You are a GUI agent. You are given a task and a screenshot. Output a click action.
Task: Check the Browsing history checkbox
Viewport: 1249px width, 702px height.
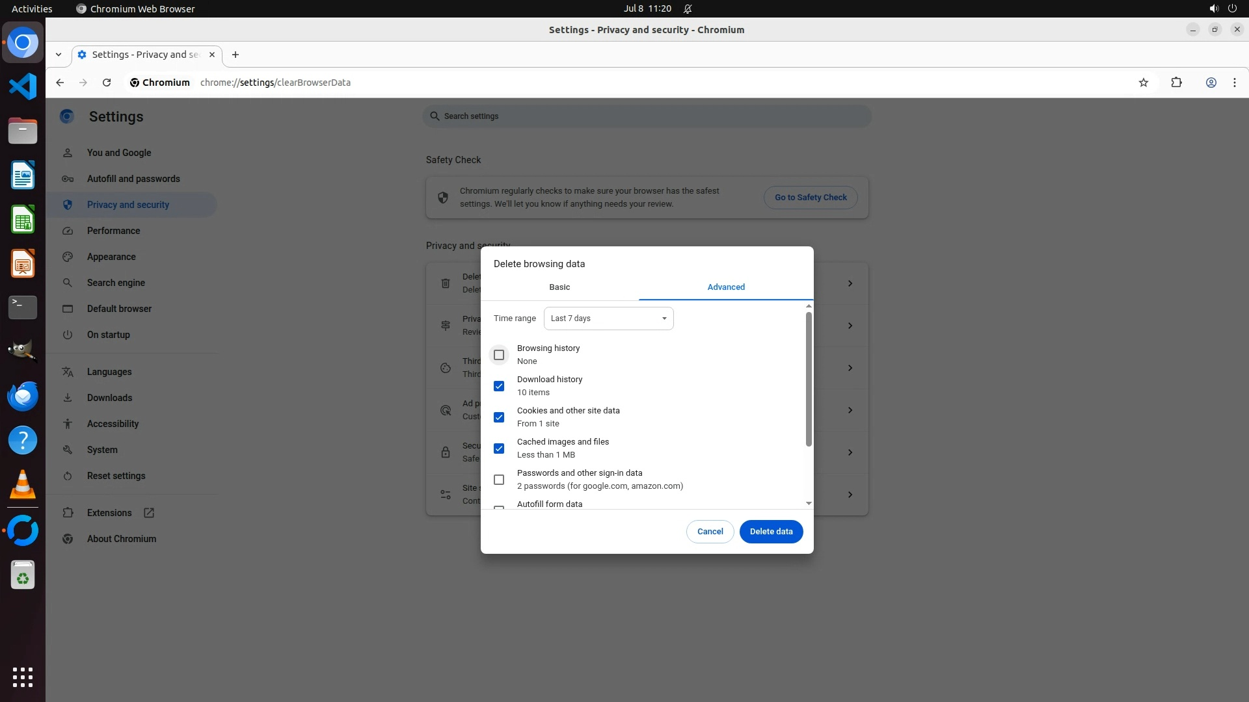pos(499,355)
